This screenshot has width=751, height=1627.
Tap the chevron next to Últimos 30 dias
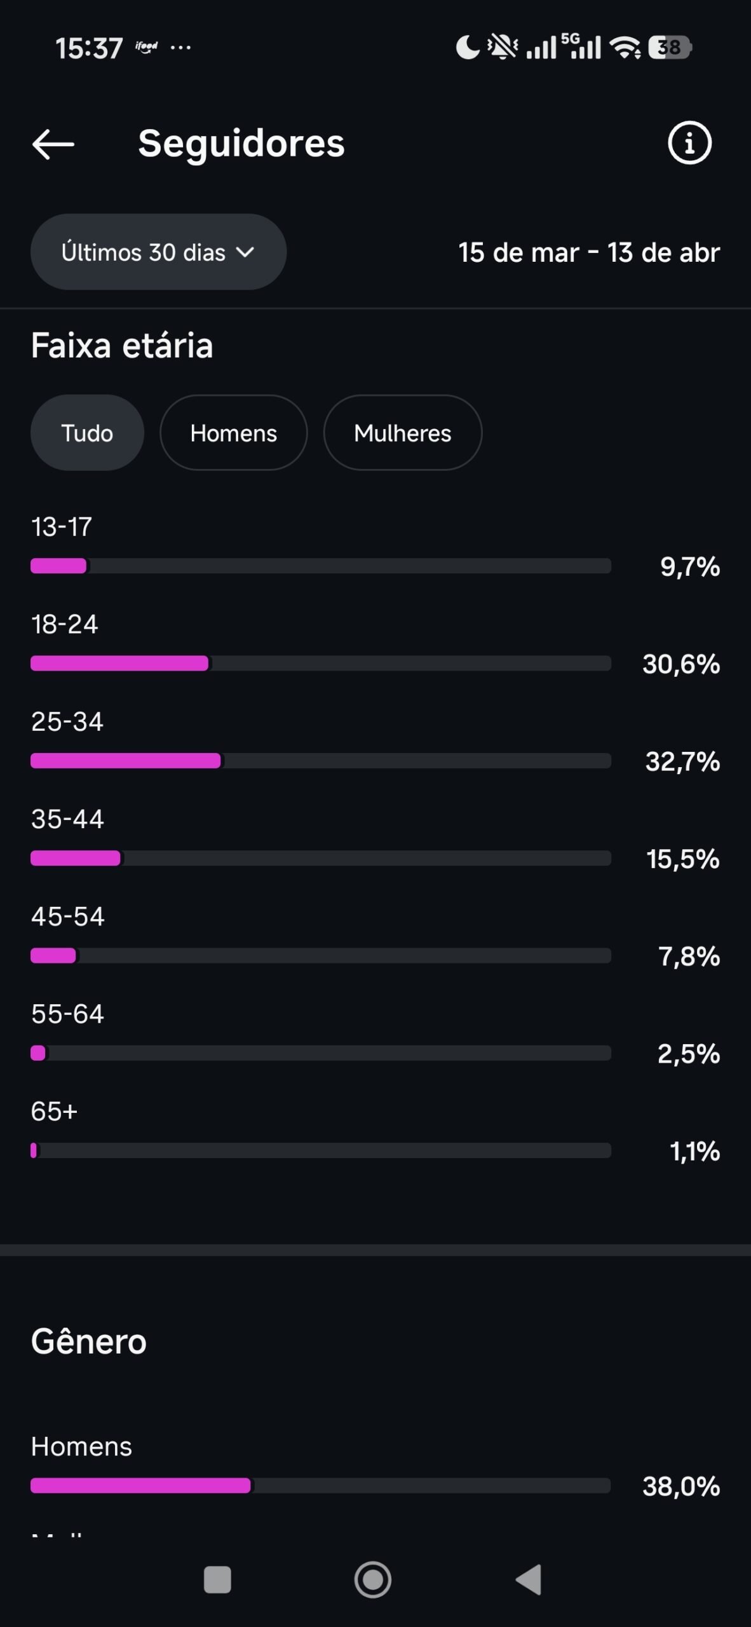click(245, 252)
